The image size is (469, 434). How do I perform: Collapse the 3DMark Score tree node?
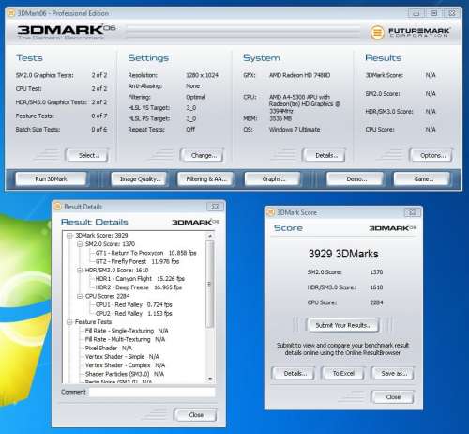point(69,236)
